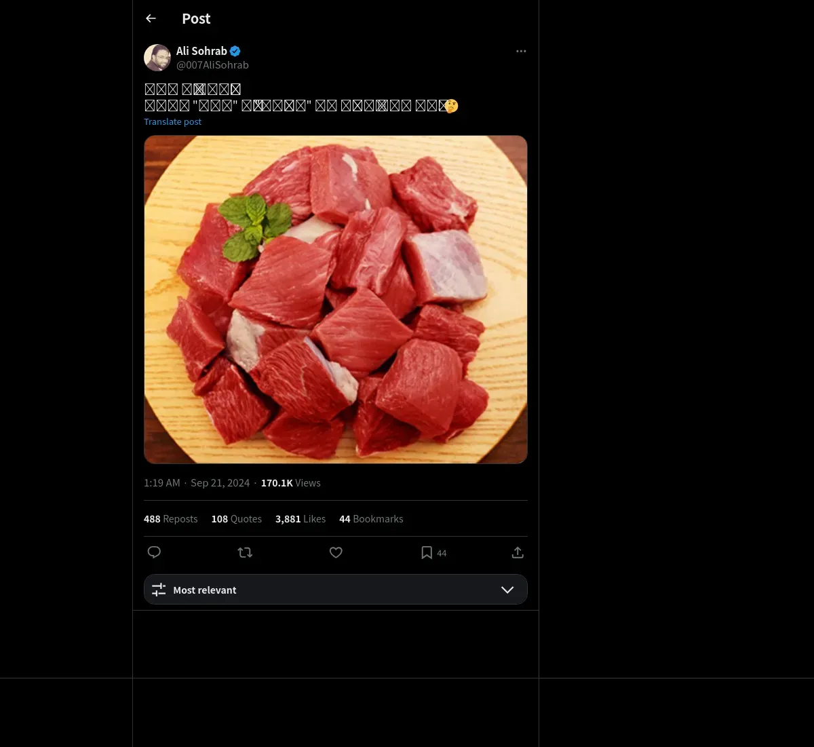Image resolution: width=814 pixels, height=747 pixels.
Task: View the 108 Quotes list
Action: coord(236,519)
